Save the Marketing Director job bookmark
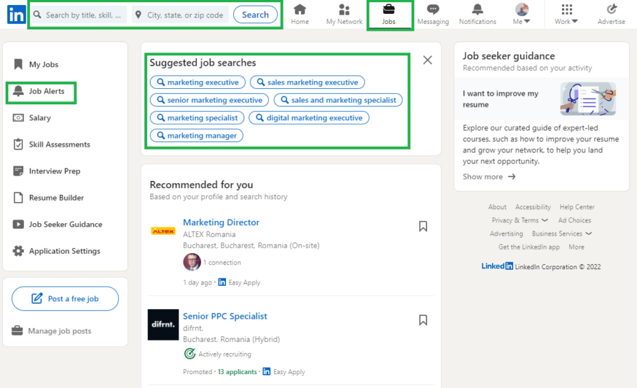The height and width of the screenshot is (388, 637). point(423,227)
